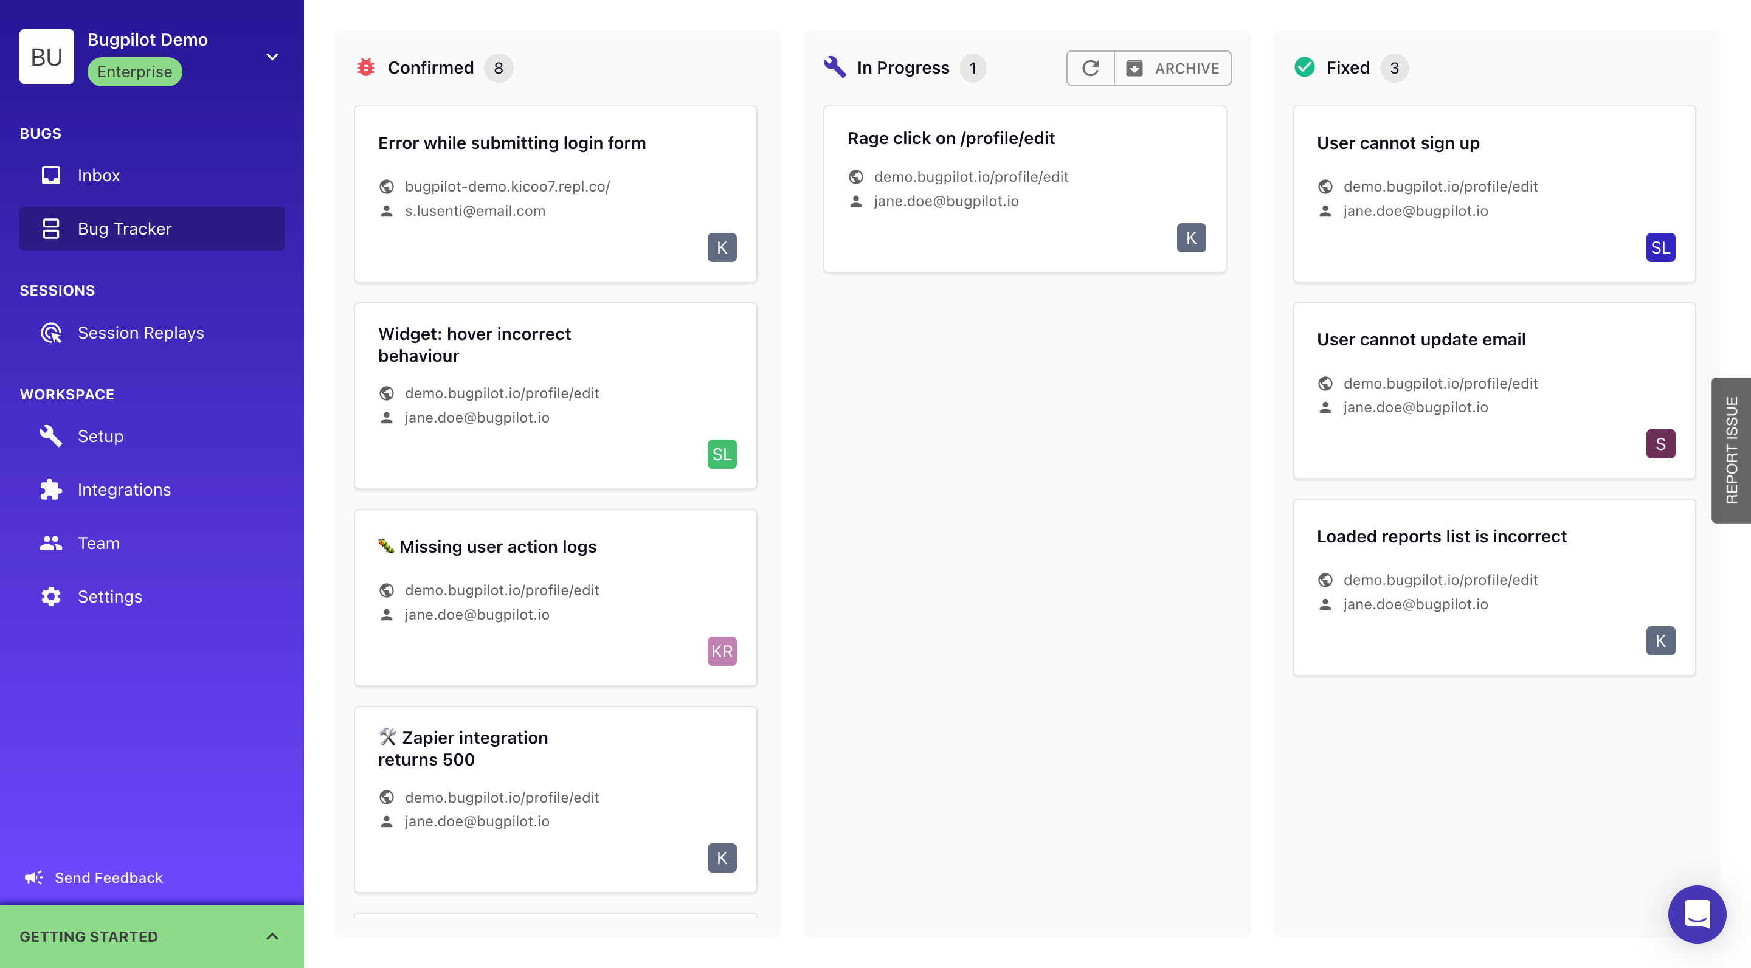This screenshot has width=1751, height=968.
Task: Click URL on Rage click card
Action: tap(971, 177)
